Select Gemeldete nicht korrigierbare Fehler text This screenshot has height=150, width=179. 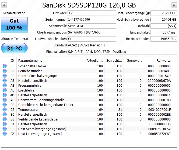(x=46, y=105)
